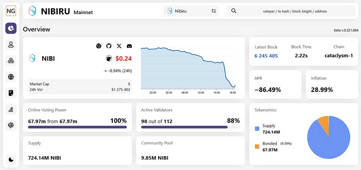Image resolution: width=361 pixels, height=170 pixels.
Task: Open the globe icon in sidebar
Action: click(11, 77)
